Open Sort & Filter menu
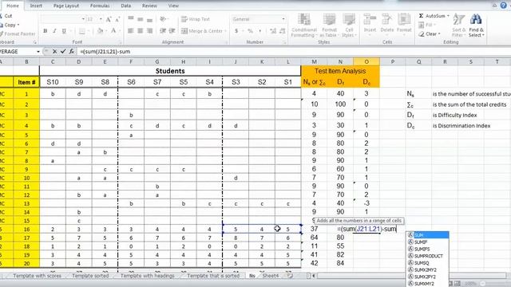Viewport: 511px width, 287px height. click(x=458, y=26)
